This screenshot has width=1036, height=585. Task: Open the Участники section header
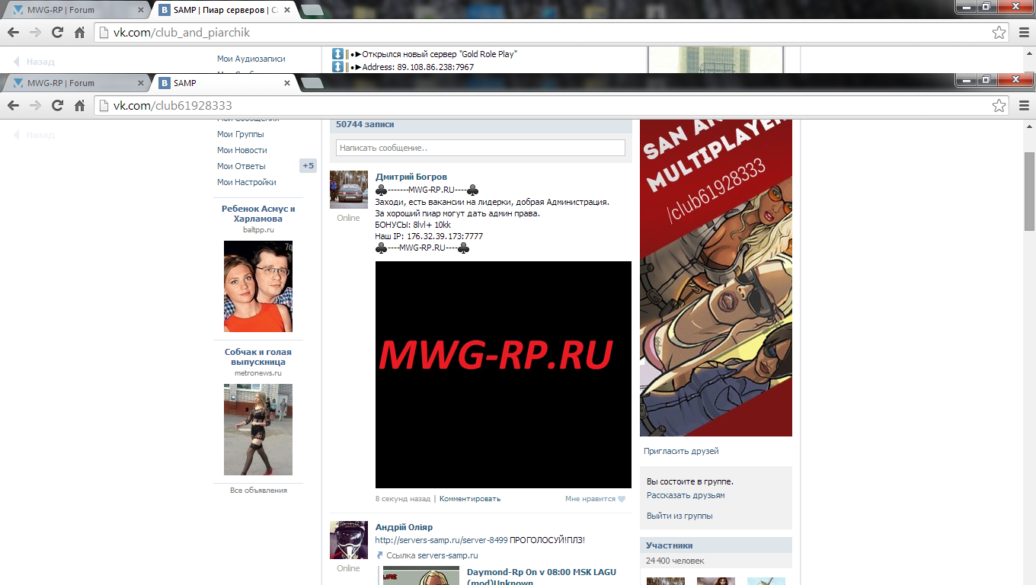coord(716,545)
